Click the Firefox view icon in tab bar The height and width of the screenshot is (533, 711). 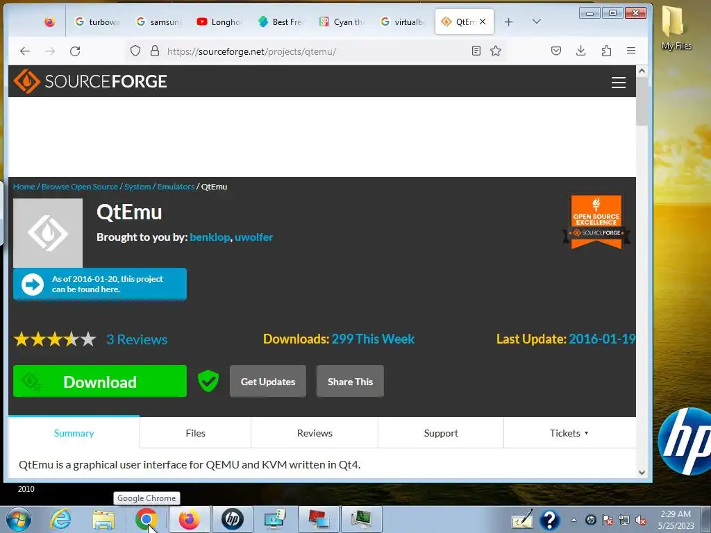50,22
